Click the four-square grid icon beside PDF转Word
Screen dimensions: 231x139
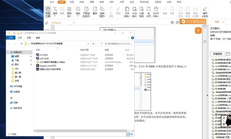click(172, 22)
